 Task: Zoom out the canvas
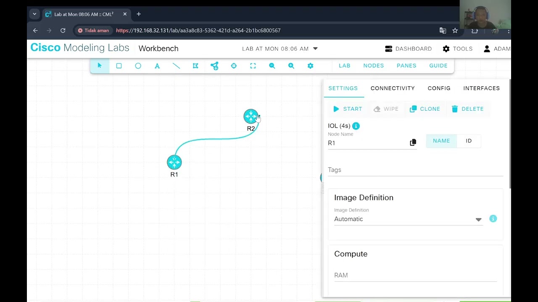click(272, 66)
